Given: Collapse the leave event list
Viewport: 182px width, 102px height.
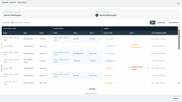Looking at the screenshot, I should 91,89.
